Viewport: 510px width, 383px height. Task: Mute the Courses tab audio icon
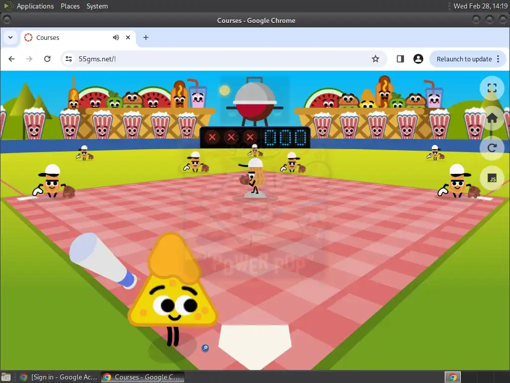pyautogui.click(x=116, y=37)
